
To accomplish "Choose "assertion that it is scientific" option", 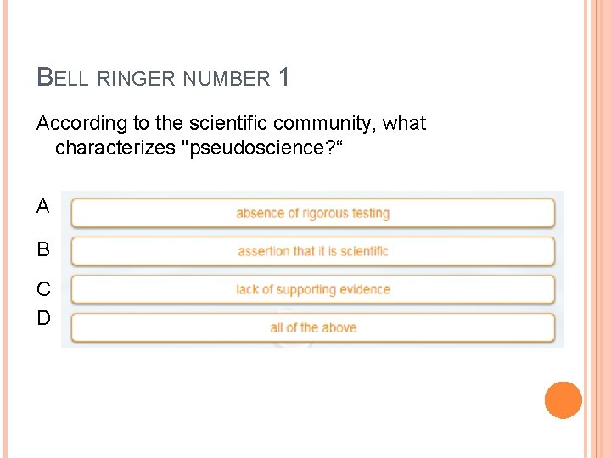I will 312,251.
